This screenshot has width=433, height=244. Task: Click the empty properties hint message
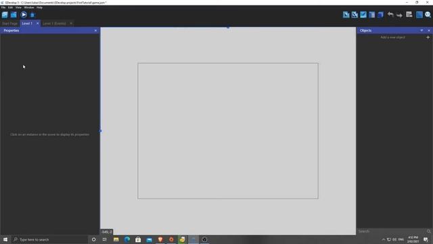49,134
